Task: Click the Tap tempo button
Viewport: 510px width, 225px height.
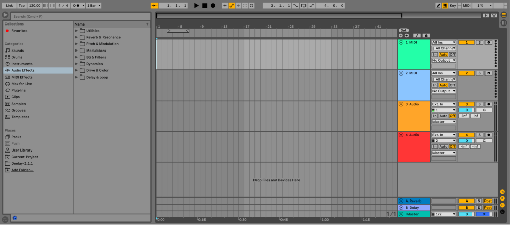Action: 21,5
